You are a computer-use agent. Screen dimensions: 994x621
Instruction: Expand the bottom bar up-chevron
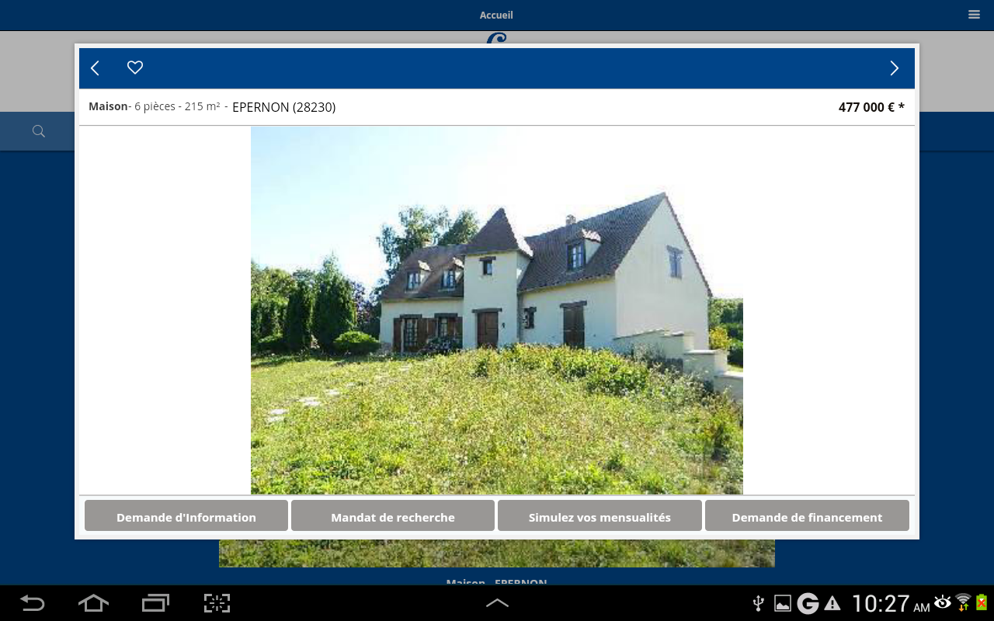click(497, 602)
